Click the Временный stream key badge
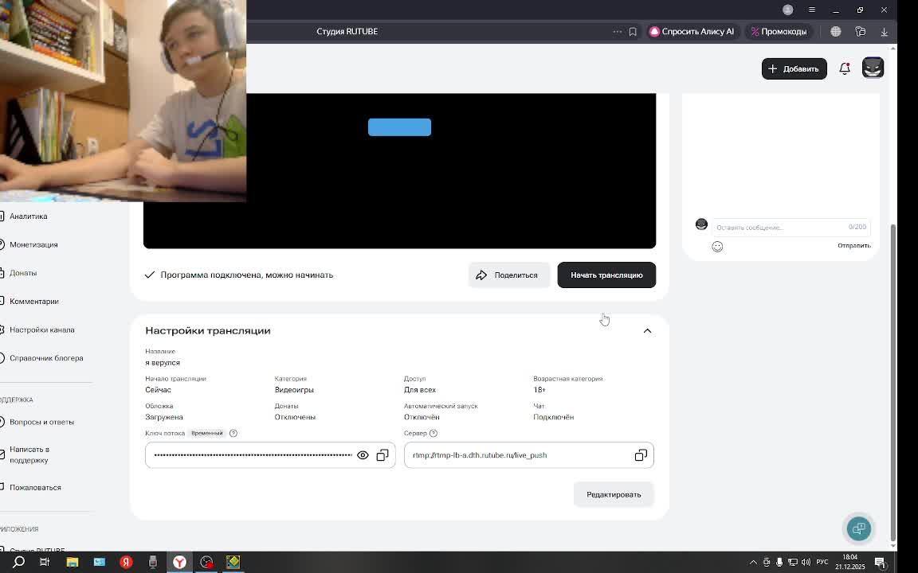 (x=206, y=433)
